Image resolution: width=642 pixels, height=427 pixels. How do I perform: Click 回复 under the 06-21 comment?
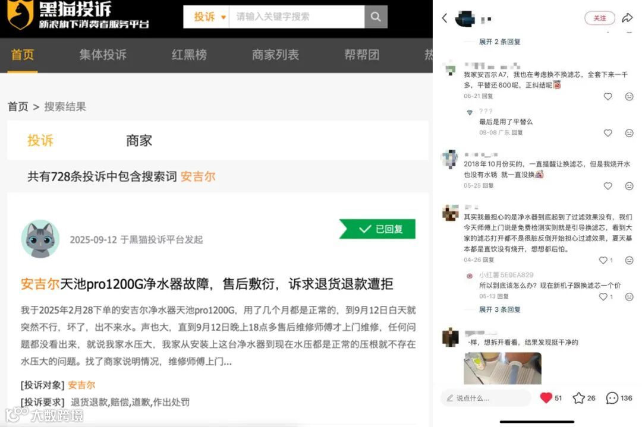(x=487, y=96)
